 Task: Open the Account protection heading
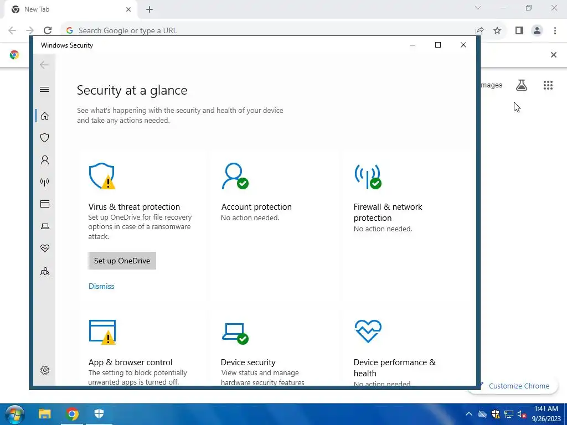tap(256, 207)
